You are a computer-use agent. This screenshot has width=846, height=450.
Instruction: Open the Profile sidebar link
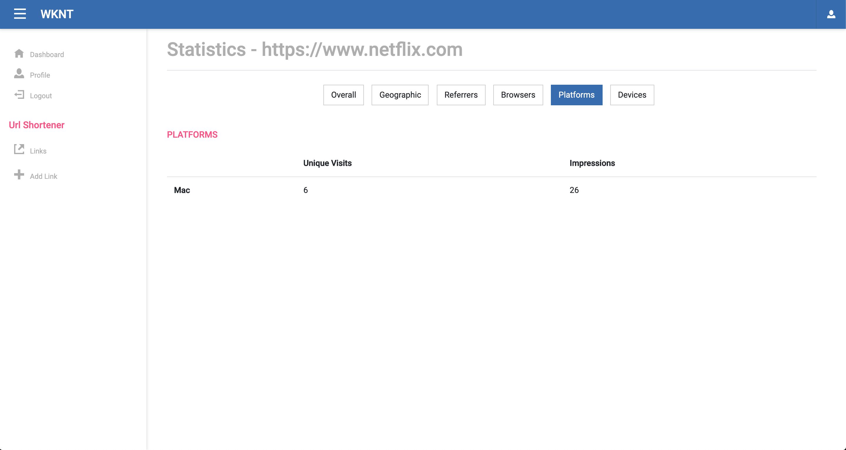click(x=40, y=75)
